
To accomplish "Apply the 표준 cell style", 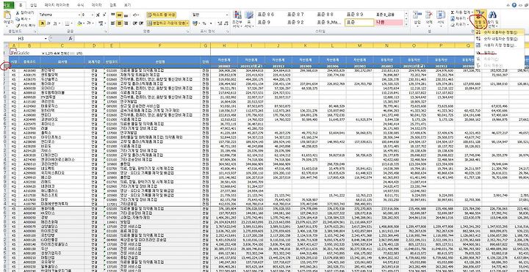I will coord(359,23).
